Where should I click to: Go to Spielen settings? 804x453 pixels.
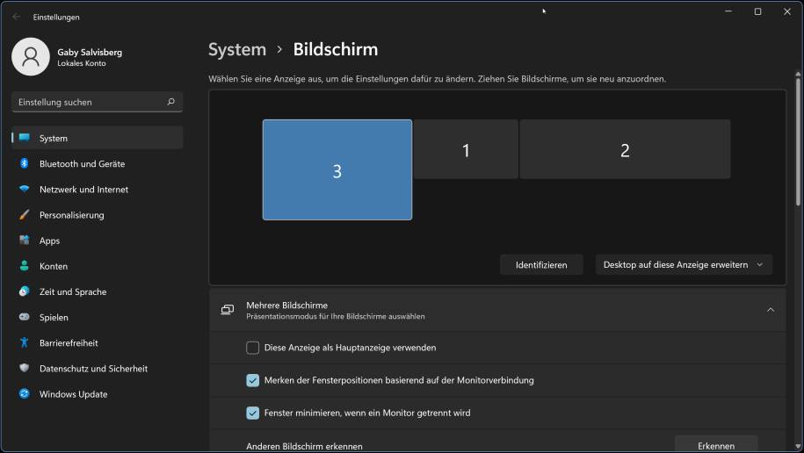coord(97,317)
